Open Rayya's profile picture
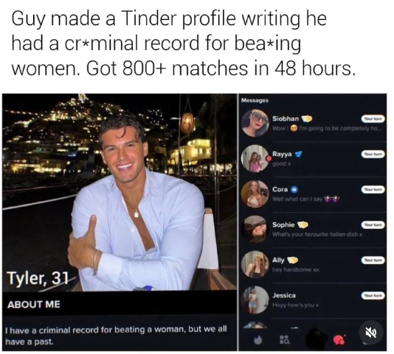 (255, 158)
